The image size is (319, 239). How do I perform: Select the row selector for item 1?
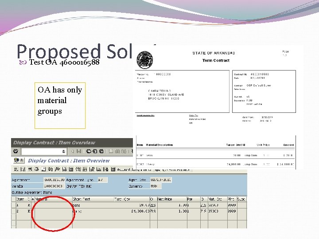tap(14, 205)
